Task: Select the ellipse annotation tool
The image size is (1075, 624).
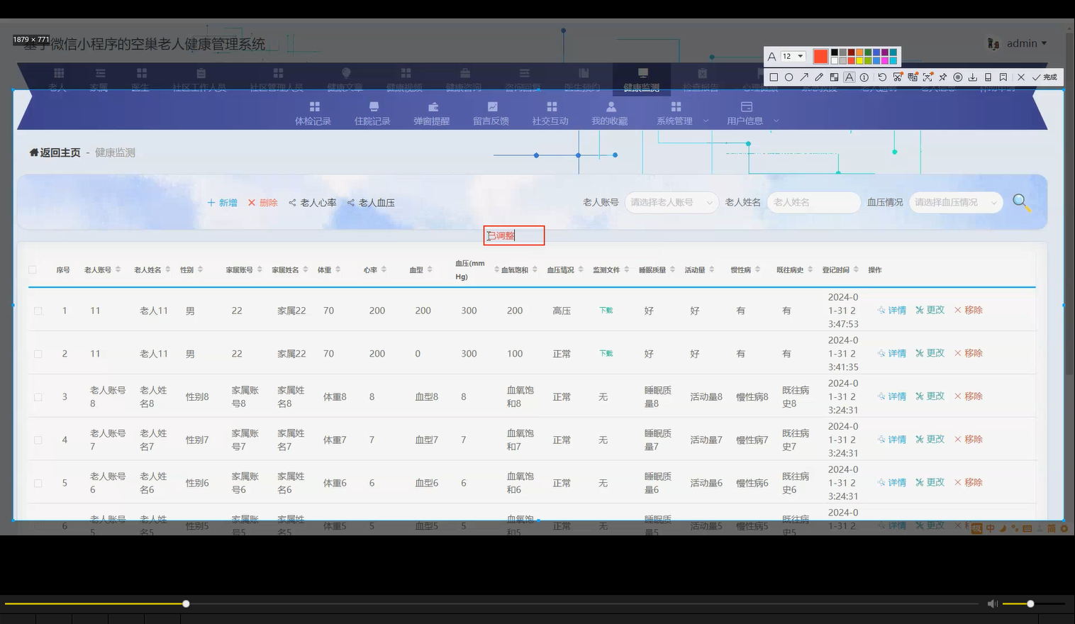Action: (789, 77)
